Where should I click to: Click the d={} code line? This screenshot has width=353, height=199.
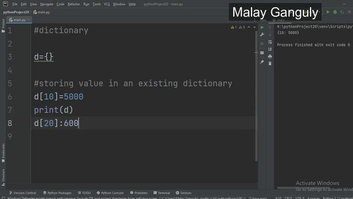(x=44, y=57)
